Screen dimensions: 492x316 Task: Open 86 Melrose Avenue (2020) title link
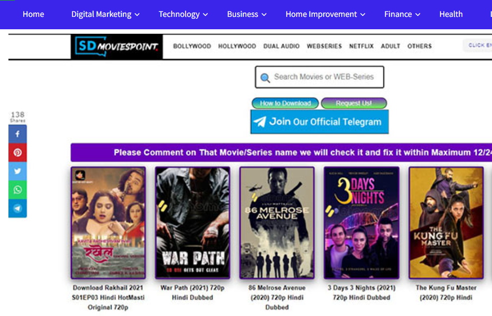point(277,298)
